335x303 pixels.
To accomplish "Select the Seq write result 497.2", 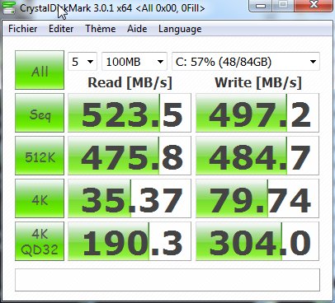I will tap(257, 113).
